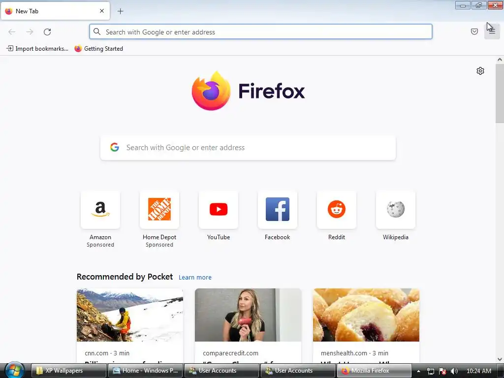The width and height of the screenshot is (504, 378).
Task: Click Import bookmarks in bookmarks toolbar
Action: [37, 49]
